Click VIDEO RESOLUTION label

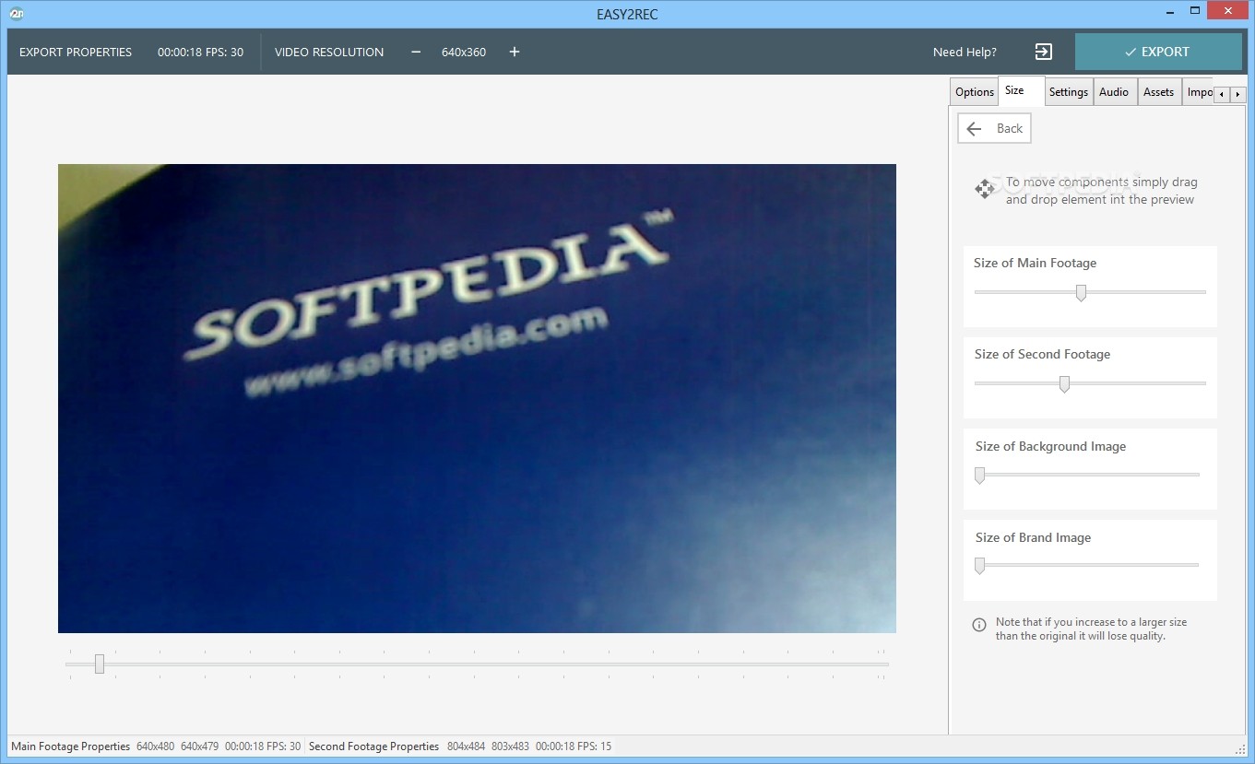(329, 52)
